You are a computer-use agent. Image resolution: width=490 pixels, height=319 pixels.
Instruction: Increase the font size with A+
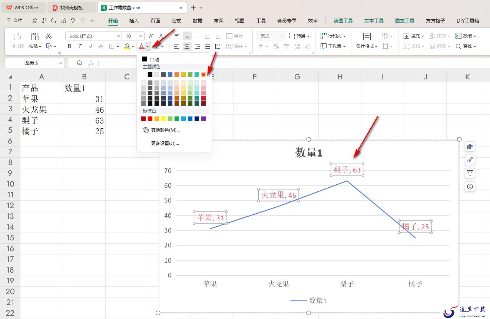point(151,36)
